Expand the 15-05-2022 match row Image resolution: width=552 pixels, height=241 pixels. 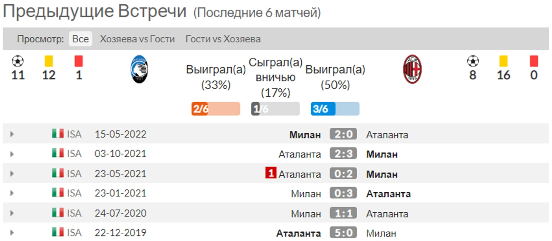pos(12,134)
